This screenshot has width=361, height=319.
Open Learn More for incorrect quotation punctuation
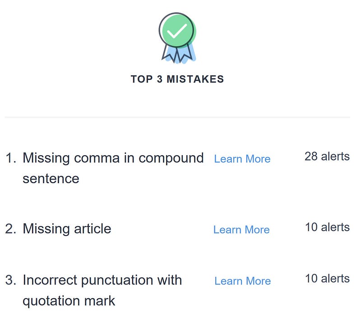[242, 281]
